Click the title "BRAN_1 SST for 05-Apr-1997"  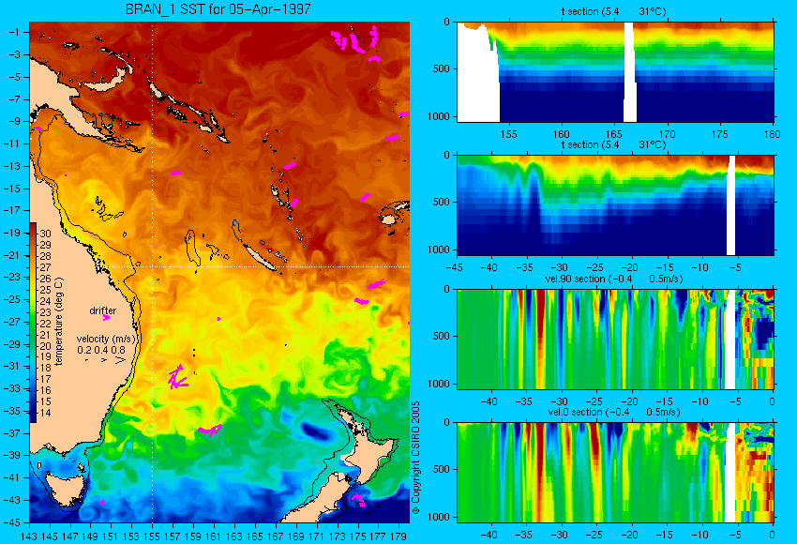[x=218, y=9]
